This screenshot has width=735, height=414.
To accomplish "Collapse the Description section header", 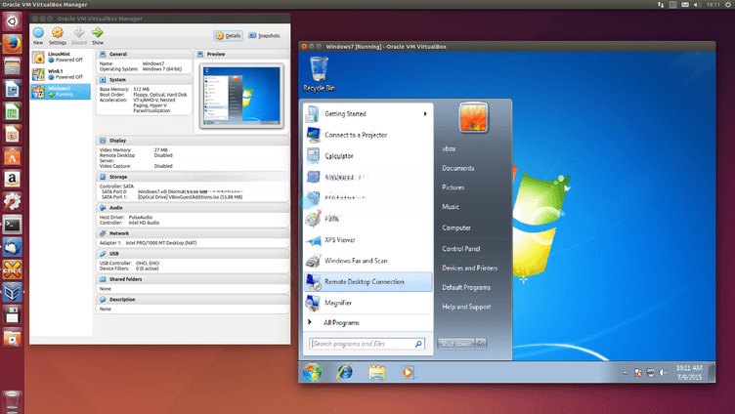I will coord(193,299).
